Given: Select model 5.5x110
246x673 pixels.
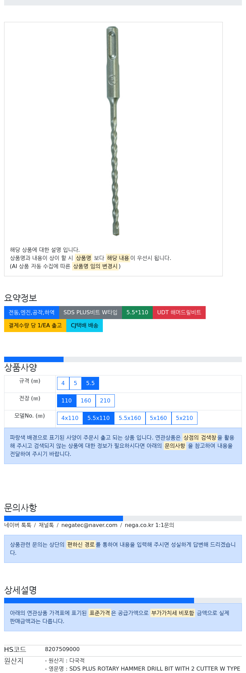Looking at the screenshot, I should pos(98,418).
